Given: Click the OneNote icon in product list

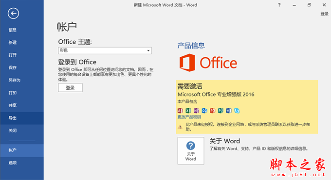Looking at the screenshot, I should click(x=196, y=111).
